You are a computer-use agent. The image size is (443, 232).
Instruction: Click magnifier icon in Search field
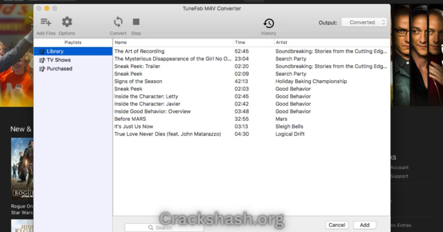pyautogui.click(x=151, y=228)
